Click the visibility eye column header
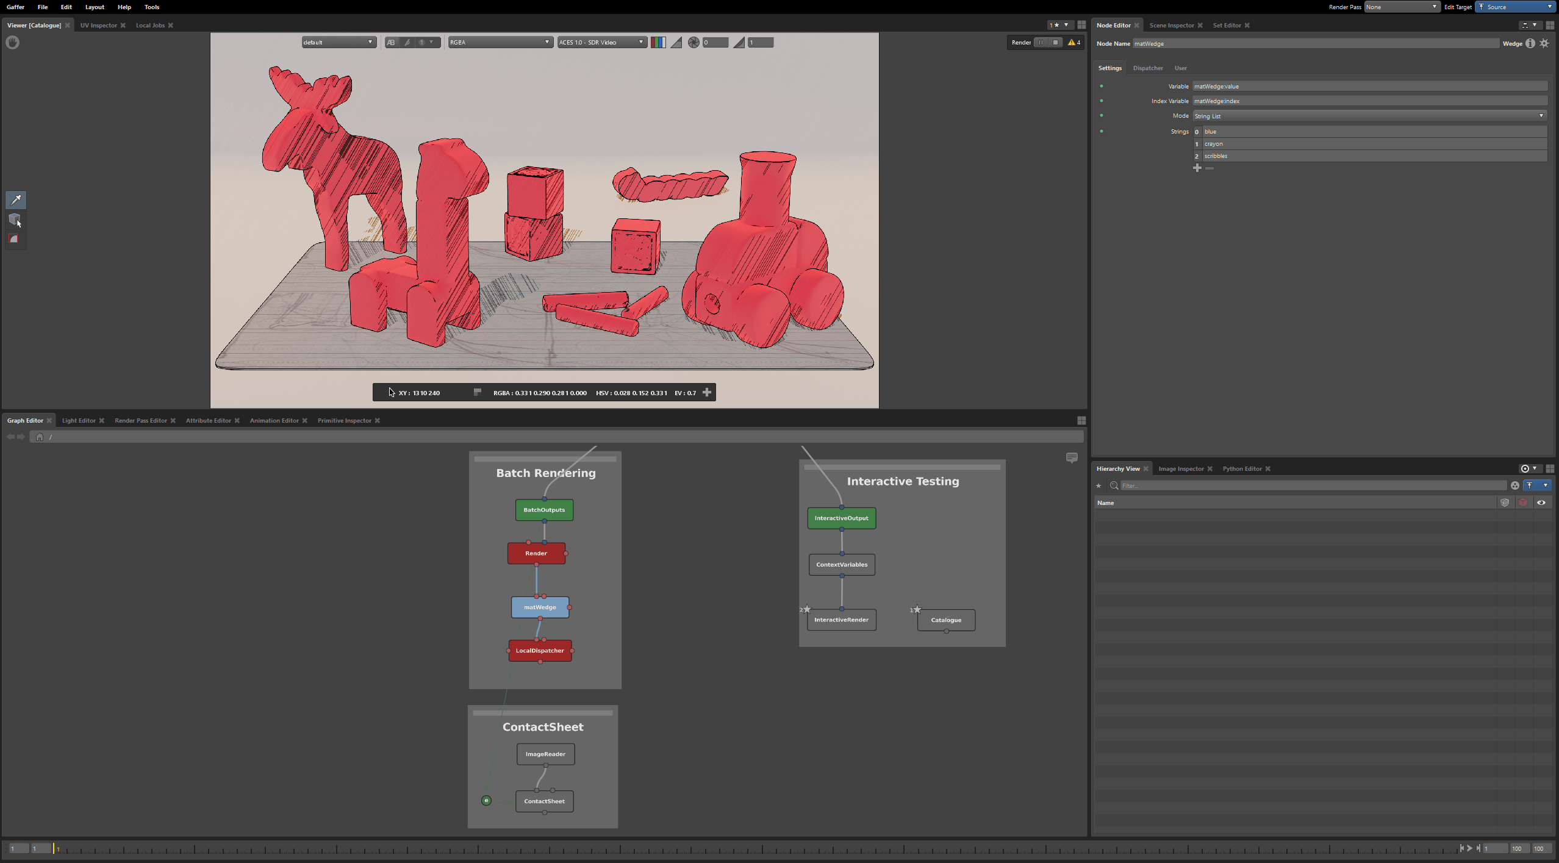1559x863 pixels. (x=1541, y=503)
